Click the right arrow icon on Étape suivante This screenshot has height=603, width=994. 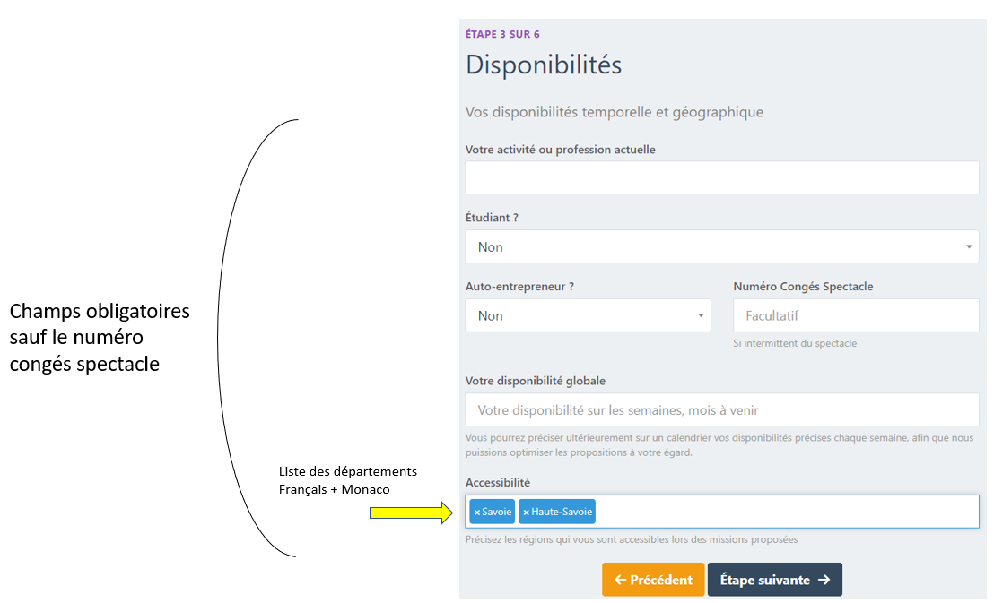click(824, 580)
